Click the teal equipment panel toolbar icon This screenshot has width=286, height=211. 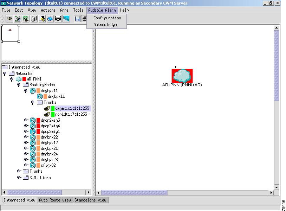(x=66, y=19)
